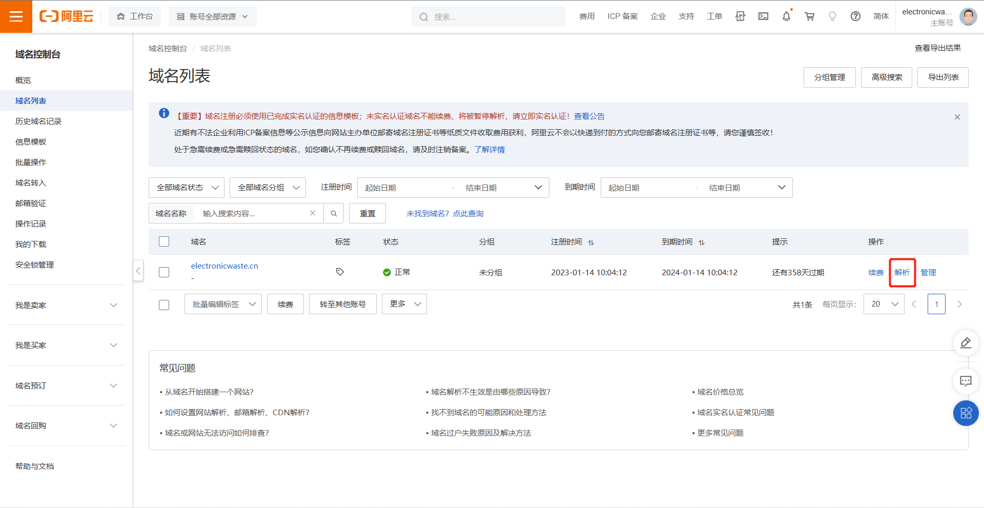984x508 pixels.
Task: Click the 解析 link for the domain
Action: point(901,272)
